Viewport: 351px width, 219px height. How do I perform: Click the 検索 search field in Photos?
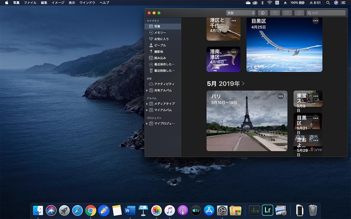pyautogui.click(x=326, y=13)
